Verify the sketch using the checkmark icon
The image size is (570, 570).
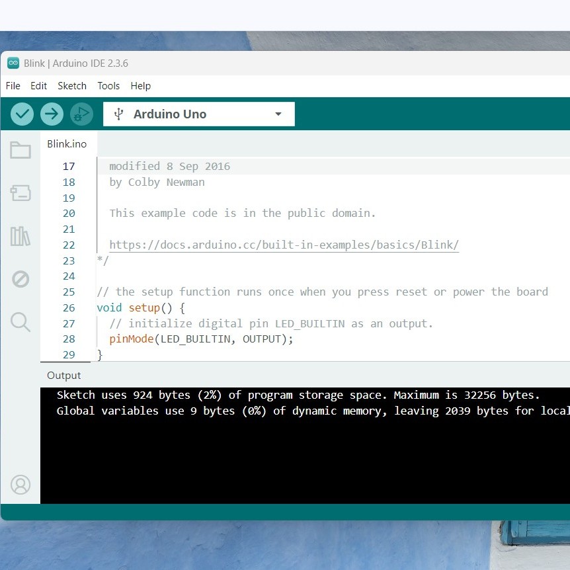pos(22,114)
